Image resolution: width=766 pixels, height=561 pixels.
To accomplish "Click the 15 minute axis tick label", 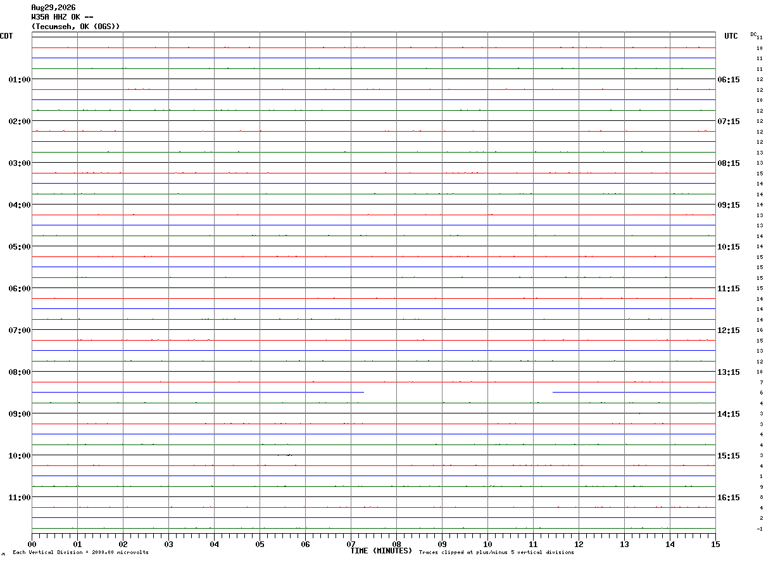I will (x=715, y=544).
